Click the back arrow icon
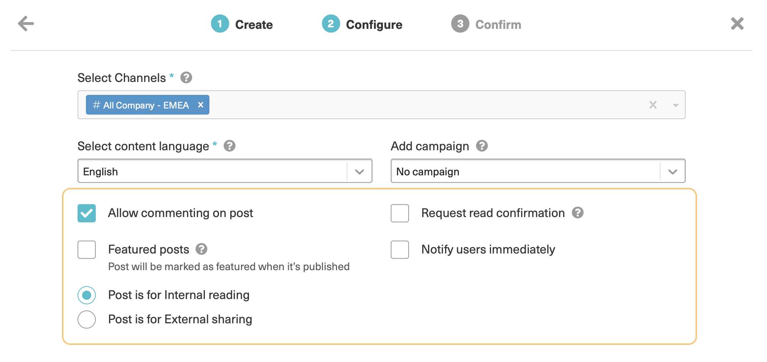Viewport: 767px width, 362px height. click(x=26, y=24)
